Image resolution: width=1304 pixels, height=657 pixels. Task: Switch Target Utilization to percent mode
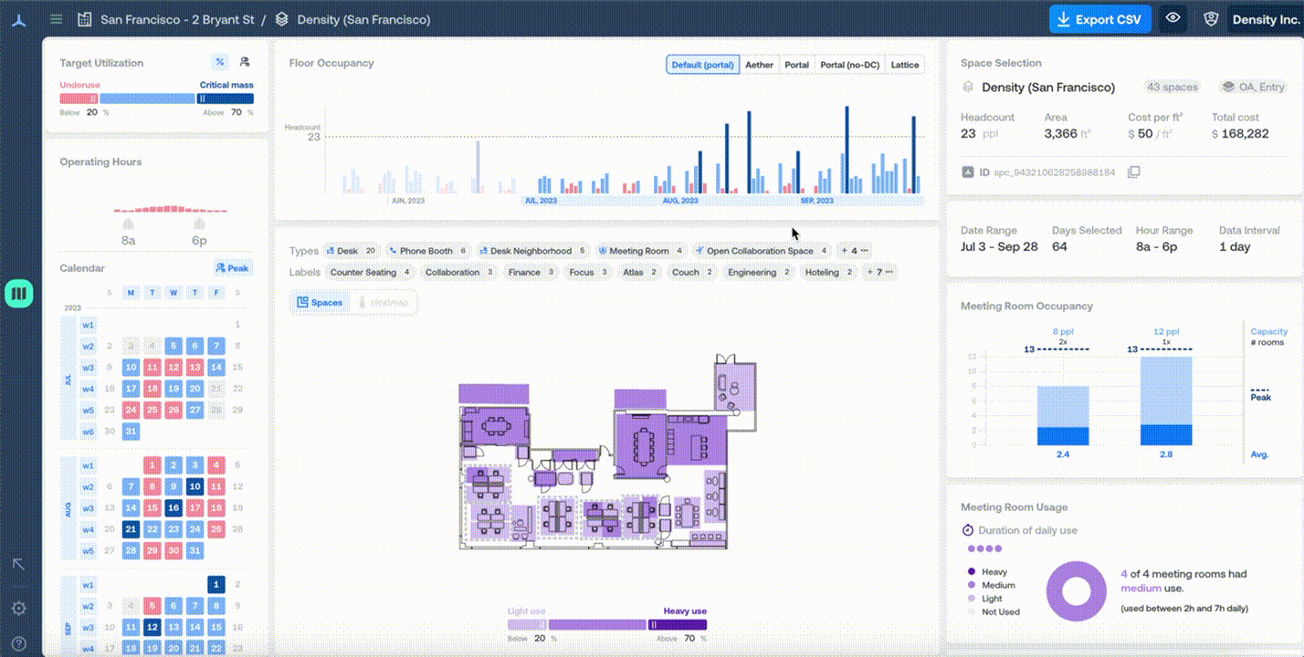click(x=219, y=62)
